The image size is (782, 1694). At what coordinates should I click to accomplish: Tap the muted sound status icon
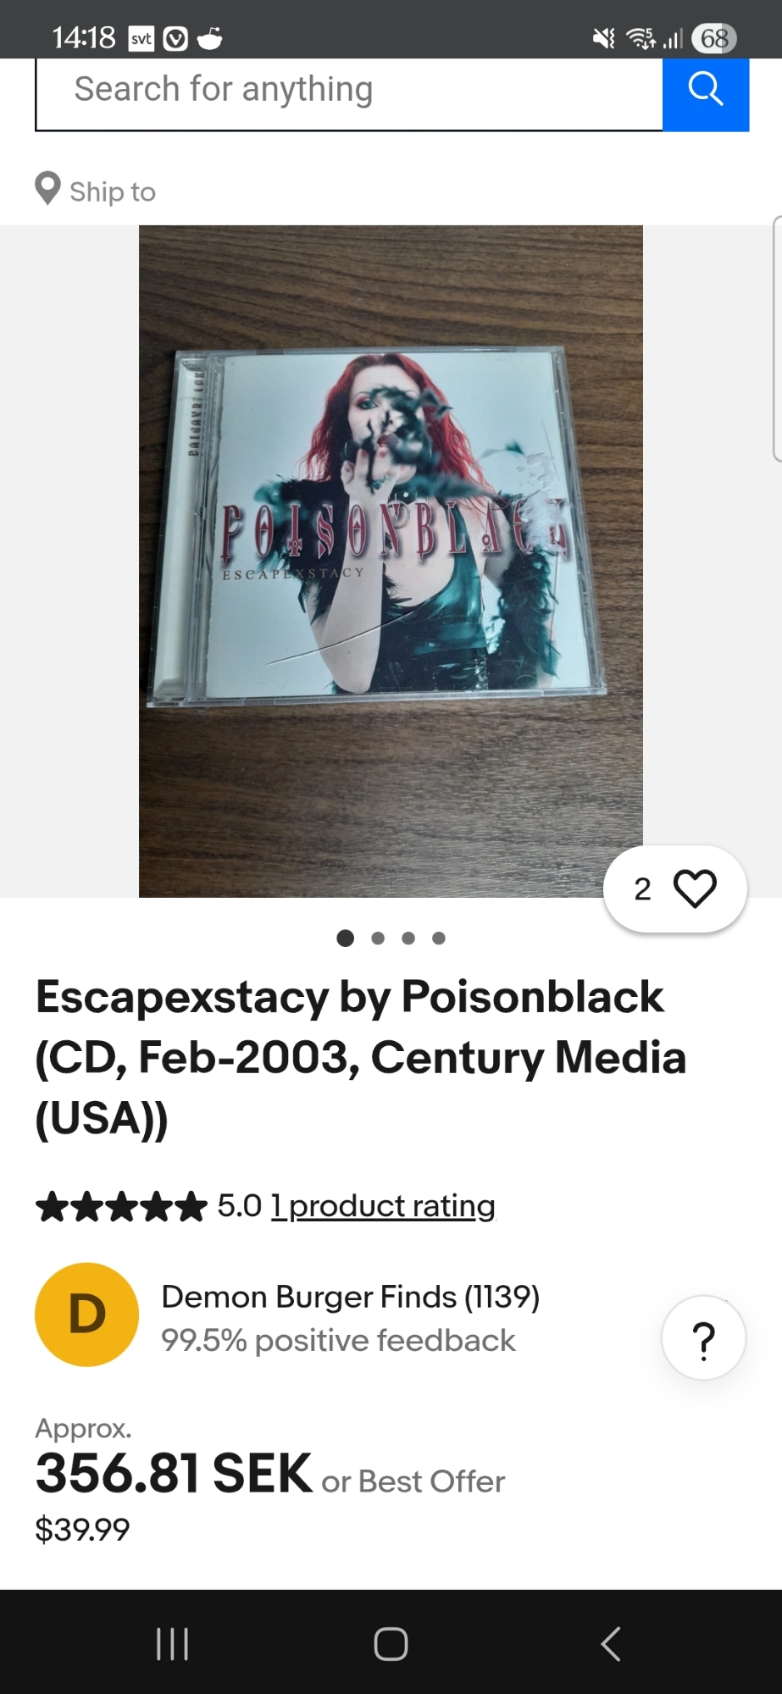[604, 38]
